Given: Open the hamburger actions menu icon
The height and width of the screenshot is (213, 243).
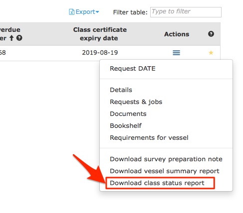Looking at the screenshot, I should point(176,53).
